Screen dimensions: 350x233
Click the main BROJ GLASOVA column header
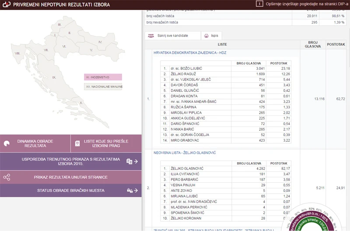[313, 44]
